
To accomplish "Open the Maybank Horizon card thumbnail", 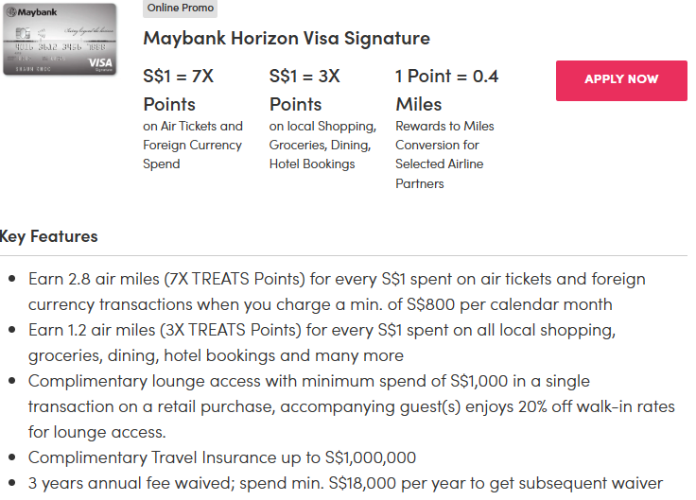I will [60, 39].
